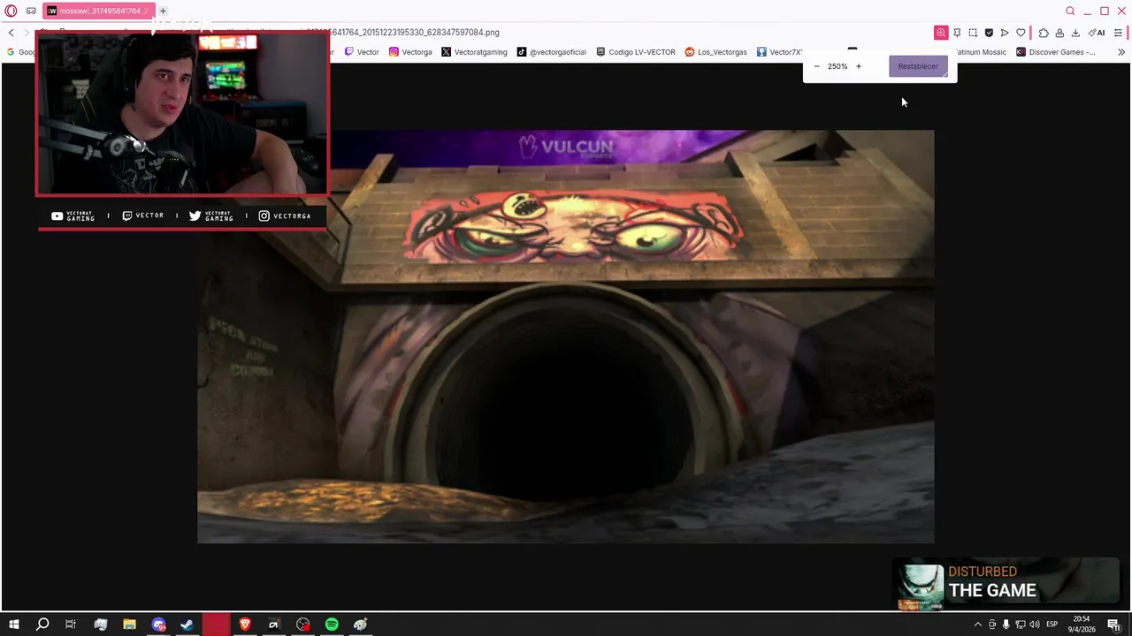Open the @vectorgaoficial TikTok bookmark
Screen dimensions: 1132x636
tap(552, 52)
